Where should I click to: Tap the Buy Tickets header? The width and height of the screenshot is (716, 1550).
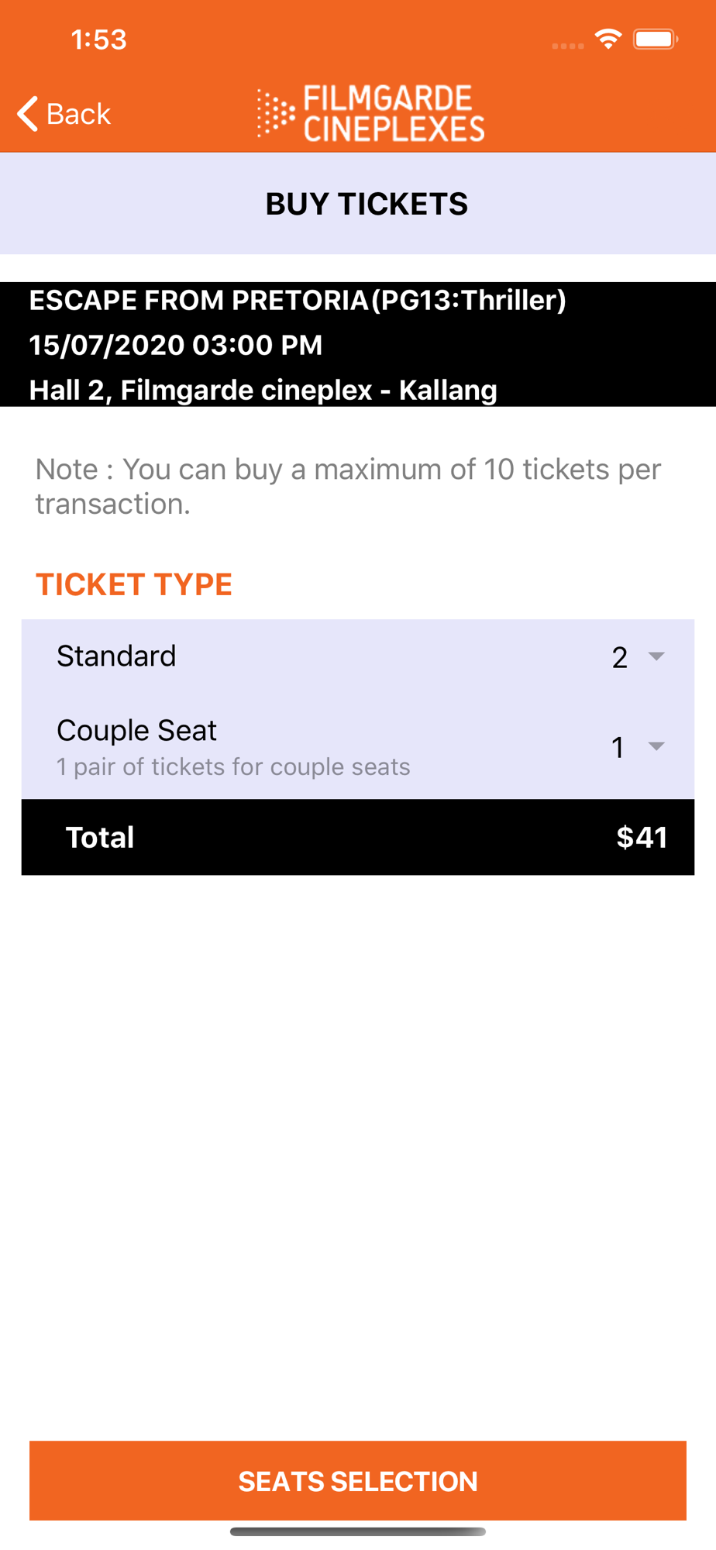[x=367, y=204]
